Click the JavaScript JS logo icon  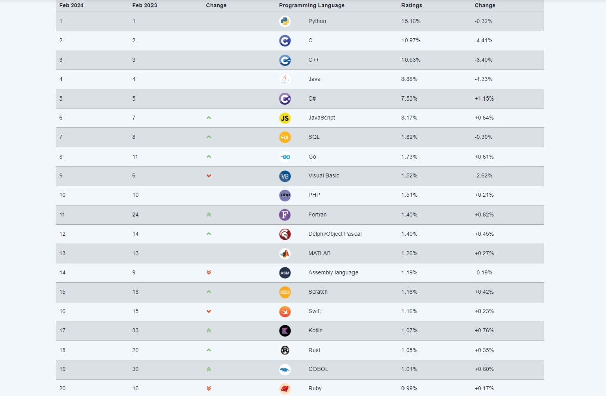(285, 118)
